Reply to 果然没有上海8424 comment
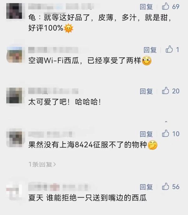Screen dimensions: 188x215 point(146,134)
